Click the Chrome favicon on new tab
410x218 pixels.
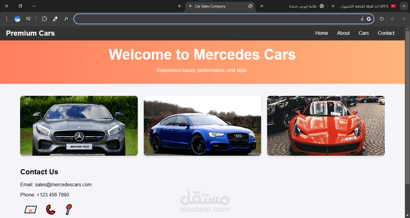pos(322,6)
